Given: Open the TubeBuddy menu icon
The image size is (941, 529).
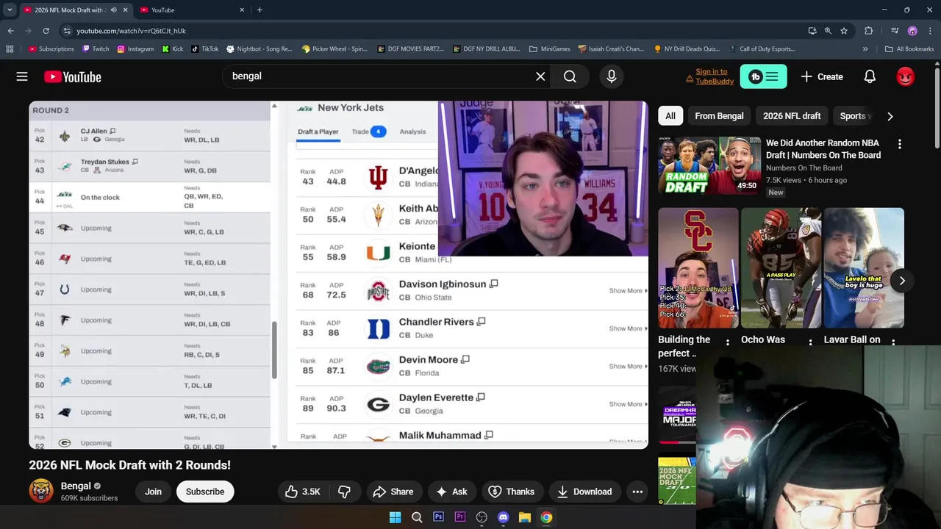Looking at the screenshot, I should [x=763, y=76].
